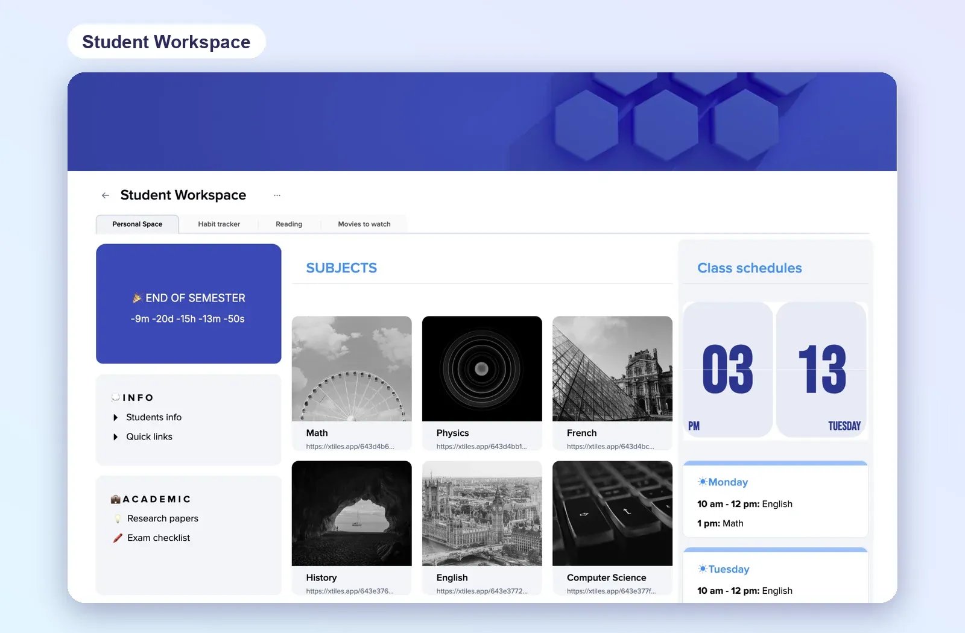The image size is (965, 633).
Task: Click the History cave thumbnail
Action: [x=352, y=513]
